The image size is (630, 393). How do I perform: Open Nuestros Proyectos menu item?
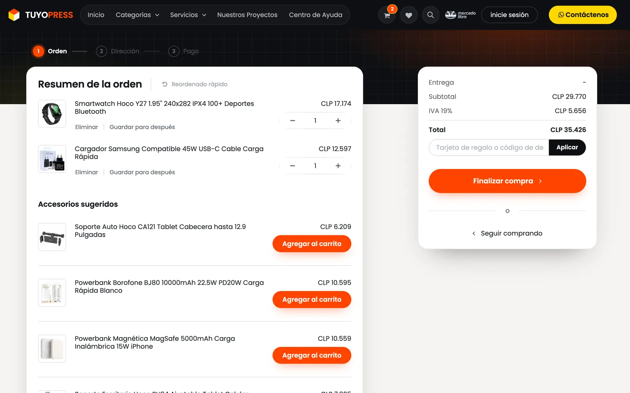pos(247,15)
